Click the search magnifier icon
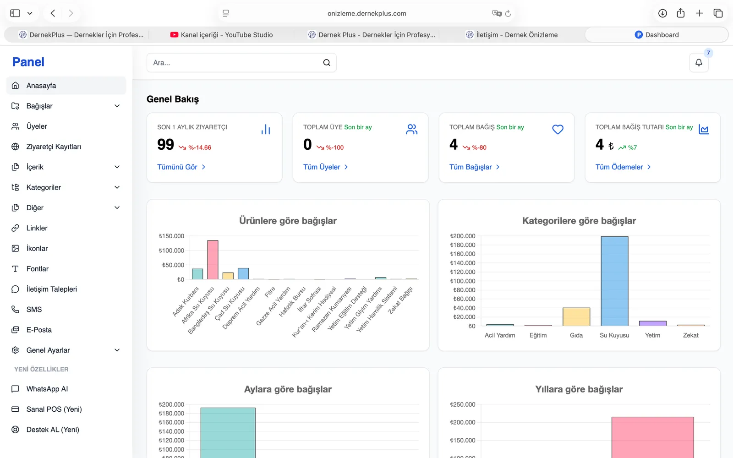 [x=327, y=63]
